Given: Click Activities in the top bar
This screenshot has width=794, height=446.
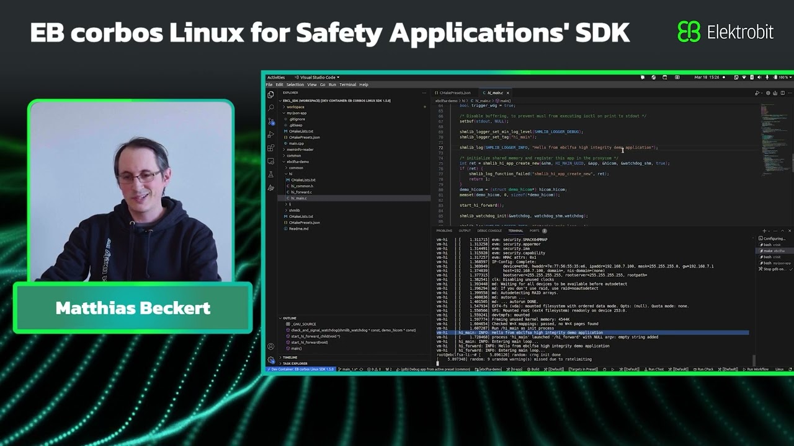Looking at the screenshot, I should coord(276,77).
